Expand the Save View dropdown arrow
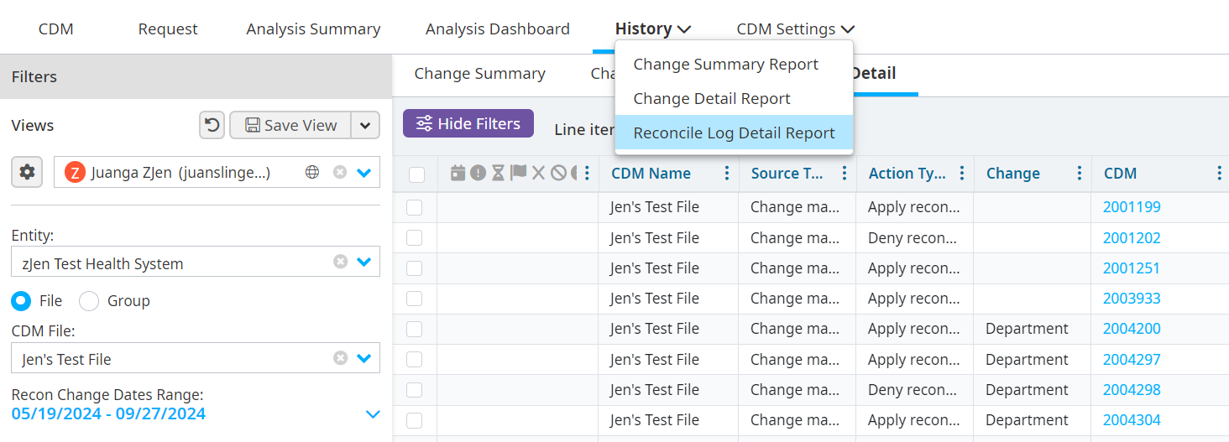 click(x=364, y=125)
